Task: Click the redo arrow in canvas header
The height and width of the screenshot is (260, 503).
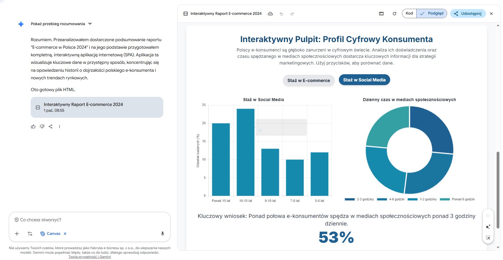Action: coord(292,14)
